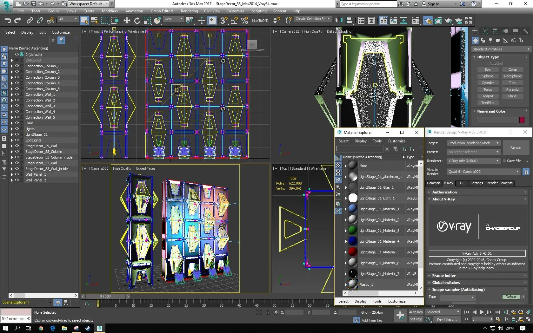Open the Graph Editors menu

point(162,11)
